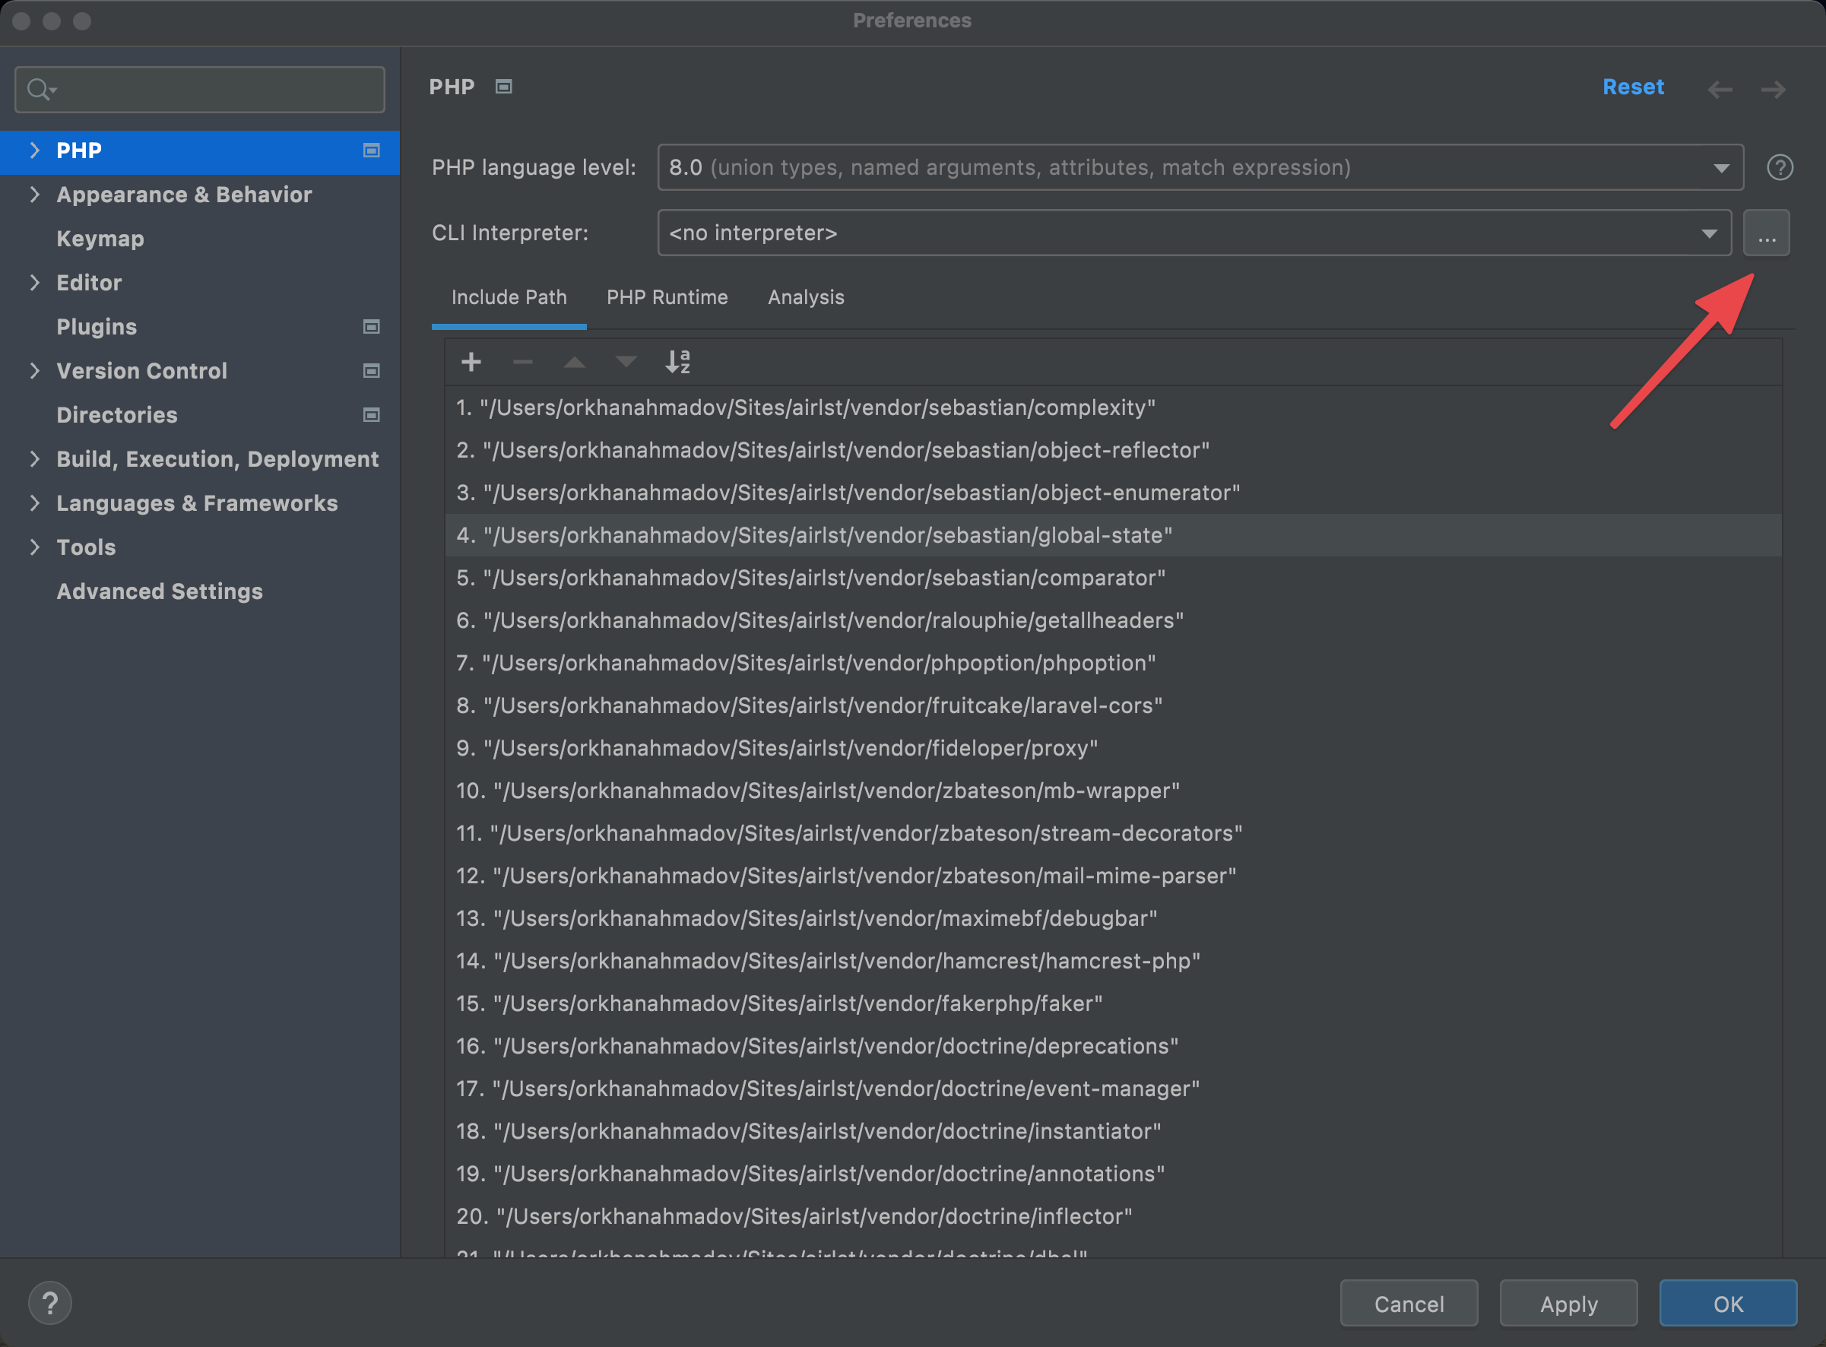1826x1347 pixels.
Task: Click the sort alphabetically icon
Action: click(x=677, y=362)
